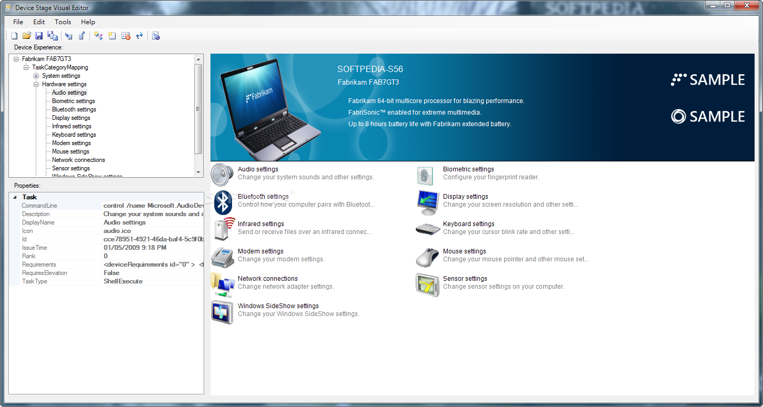
Task: Select Infrared settings tree item
Action: tap(72, 126)
